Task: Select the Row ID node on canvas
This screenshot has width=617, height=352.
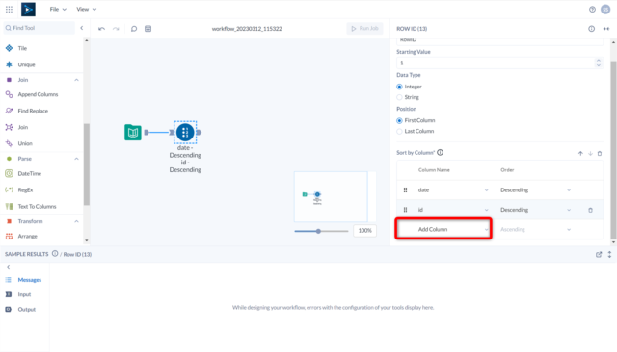Action: [185, 133]
